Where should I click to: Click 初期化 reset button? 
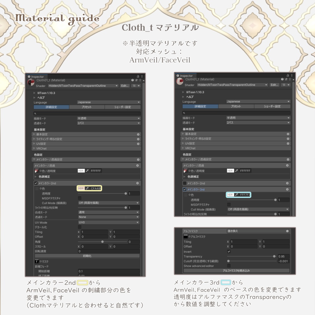[x=87, y=256]
